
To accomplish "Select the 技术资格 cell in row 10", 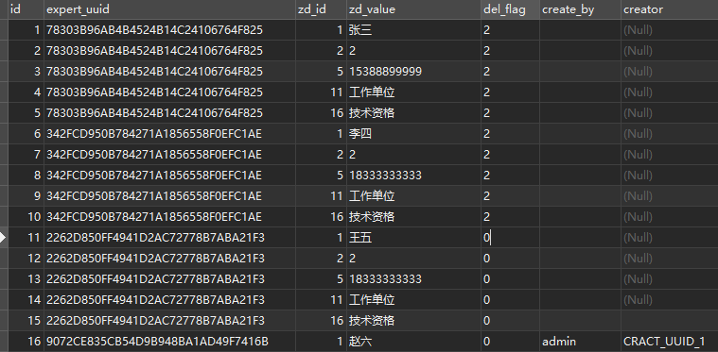I will coord(413,216).
